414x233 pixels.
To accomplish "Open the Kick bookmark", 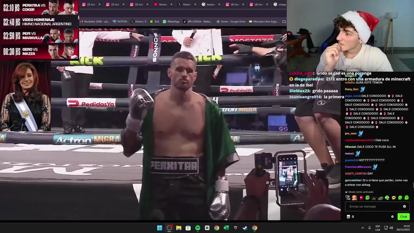I will coord(155,22).
